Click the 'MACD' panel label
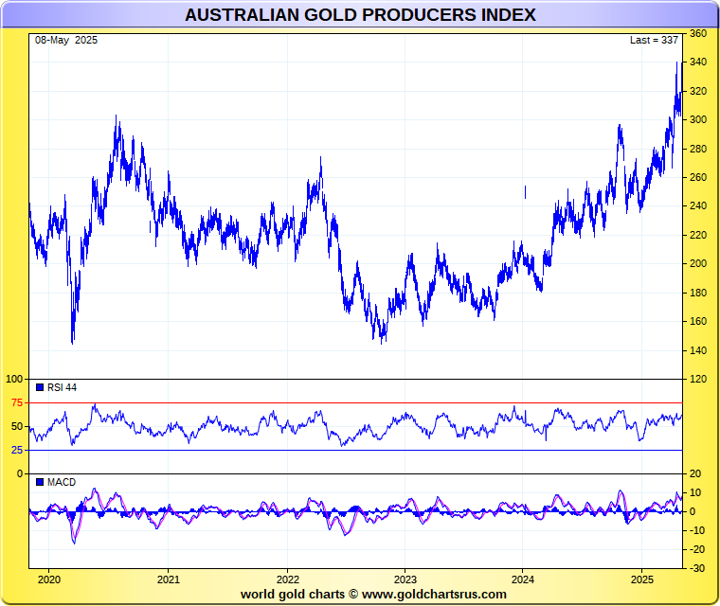The width and height of the screenshot is (720, 606). click(x=62, y=482)
